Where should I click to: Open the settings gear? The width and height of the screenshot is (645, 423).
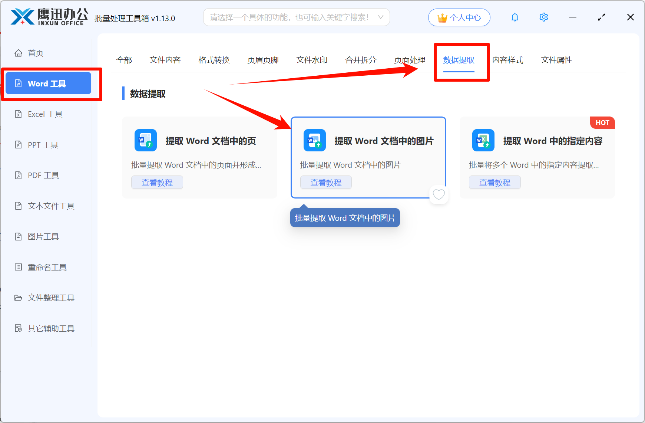tap(543, 17)
